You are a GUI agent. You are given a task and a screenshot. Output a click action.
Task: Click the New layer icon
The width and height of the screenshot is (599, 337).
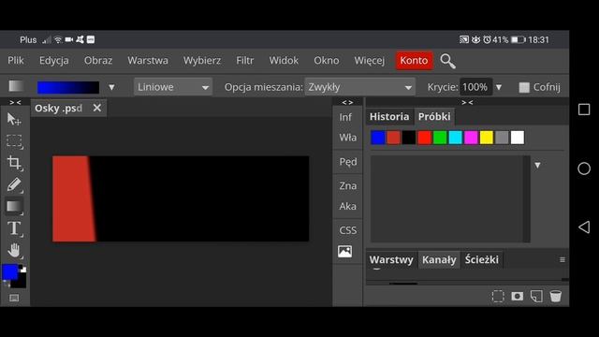[536, 296]
